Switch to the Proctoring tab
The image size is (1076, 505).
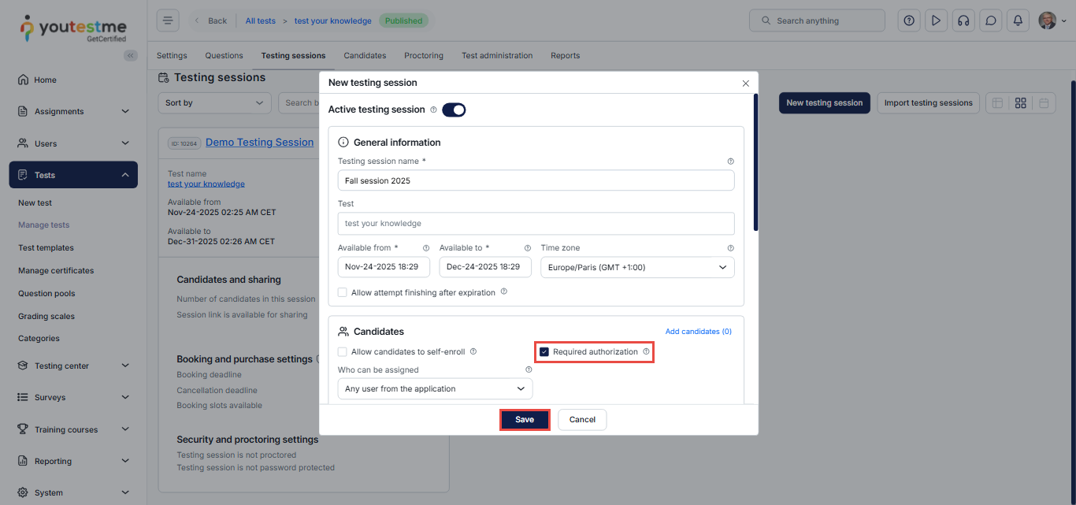[424, 56]
